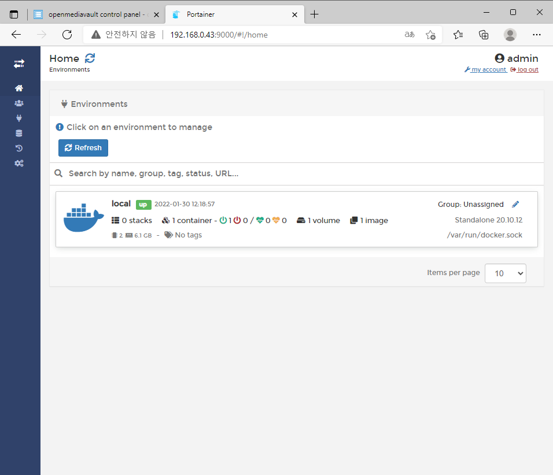Open a new browser tab with plus
This screenshot has height=475, width=553.
[x=314, y=14]
